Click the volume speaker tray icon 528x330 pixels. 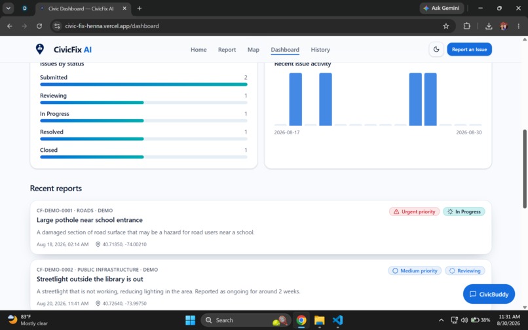[464, 320]
